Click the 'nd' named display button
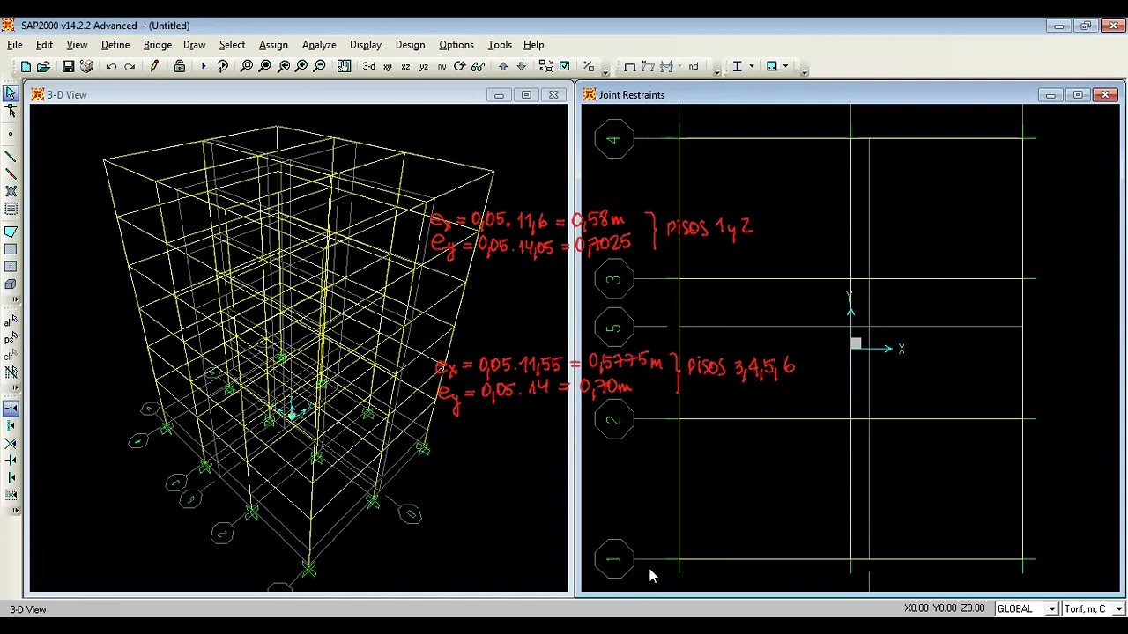The image size is (1128, 634). (694, 67)
